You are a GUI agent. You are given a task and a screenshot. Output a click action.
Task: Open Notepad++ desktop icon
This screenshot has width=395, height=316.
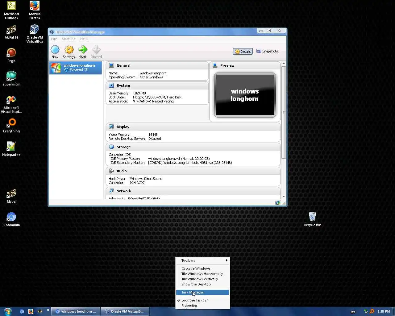click(11, 149)
